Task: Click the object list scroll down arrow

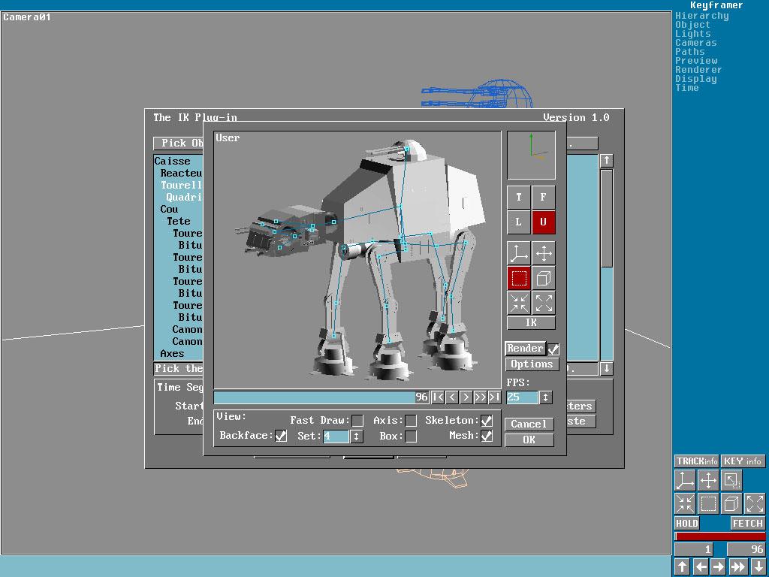Action: pyautogui.click(x=607, y=368)
